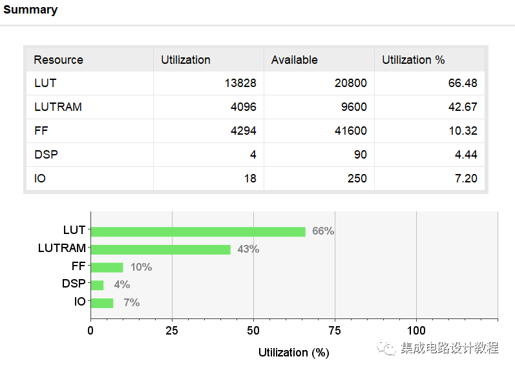
Task: Select LUTRAM utilization value 4096
Action: tap(244, 107)
